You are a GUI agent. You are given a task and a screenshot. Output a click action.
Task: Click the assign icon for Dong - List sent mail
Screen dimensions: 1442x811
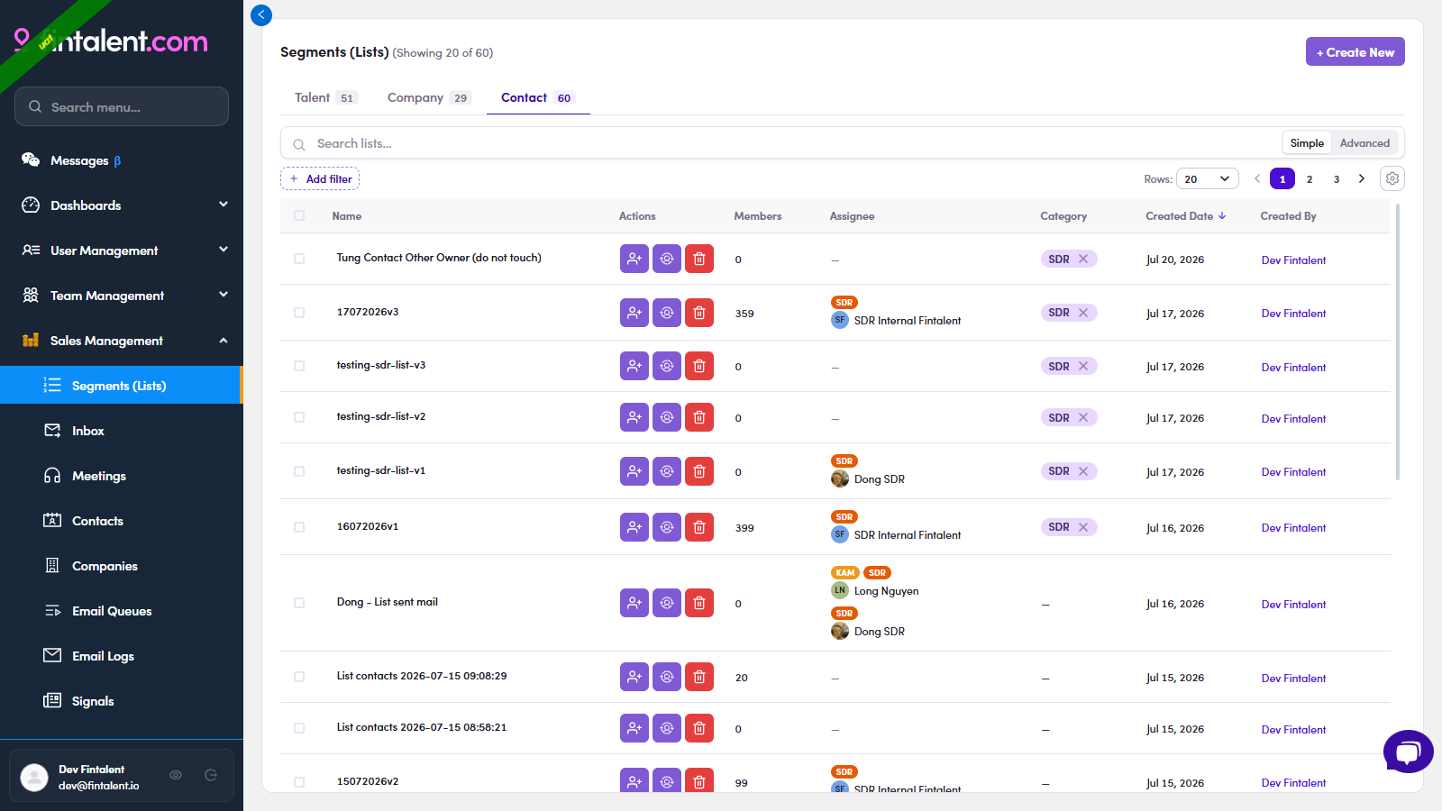[x=667, y=603]
